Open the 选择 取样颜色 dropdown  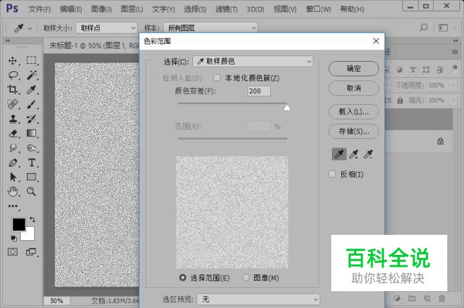click(253, 61)
